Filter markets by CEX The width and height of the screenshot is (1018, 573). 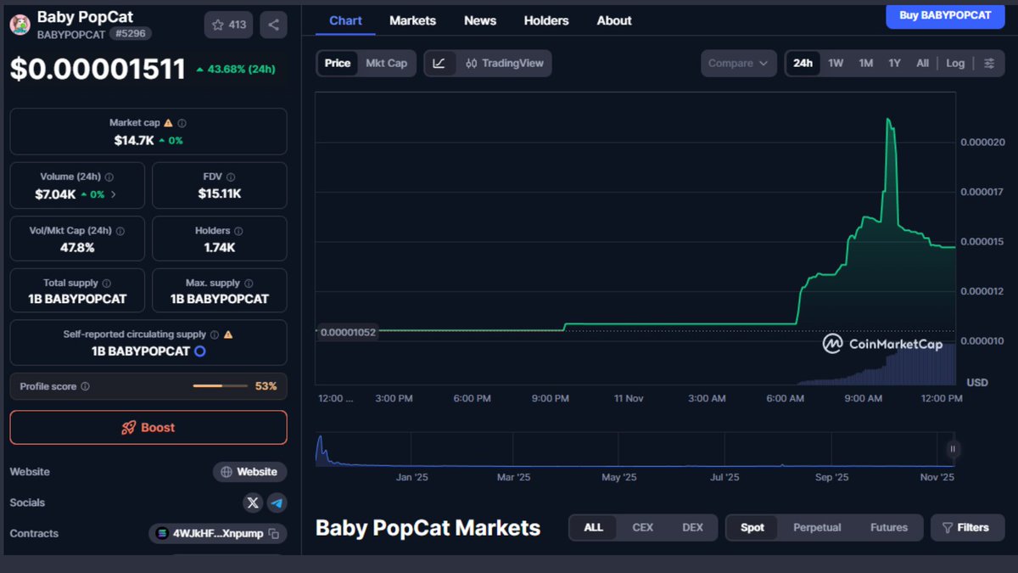643,527
